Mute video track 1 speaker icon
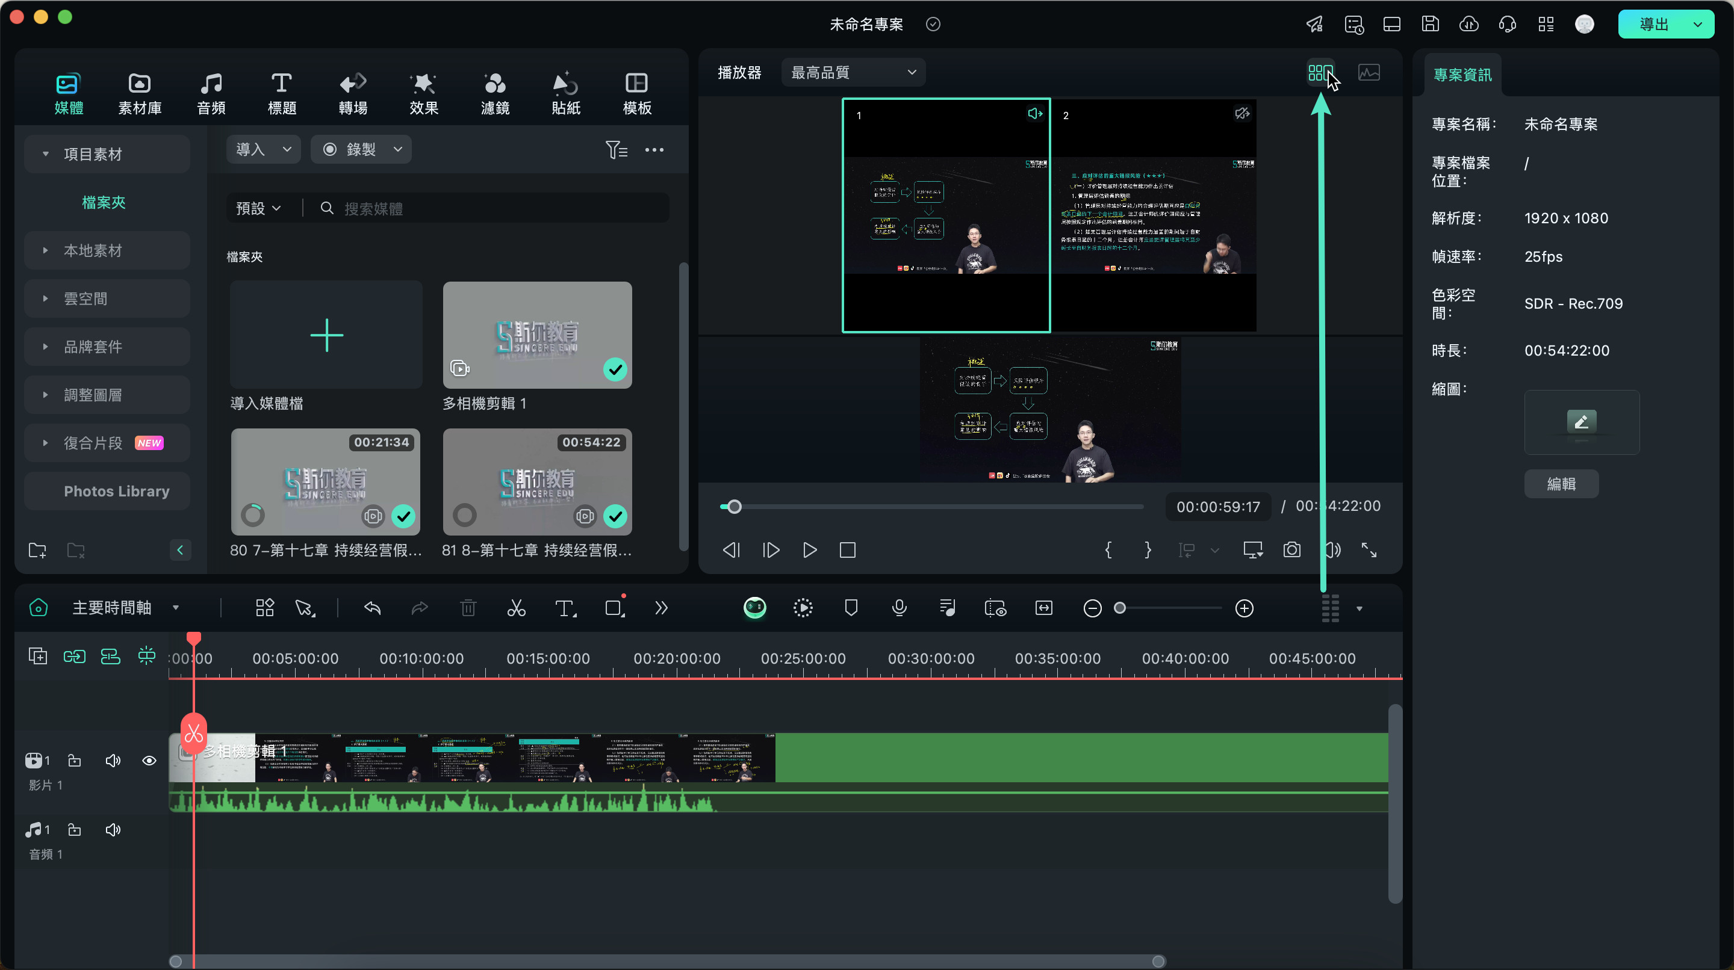Image resolution: width=1734 pixels, height=970 pixels. click(x=113, y=760)
